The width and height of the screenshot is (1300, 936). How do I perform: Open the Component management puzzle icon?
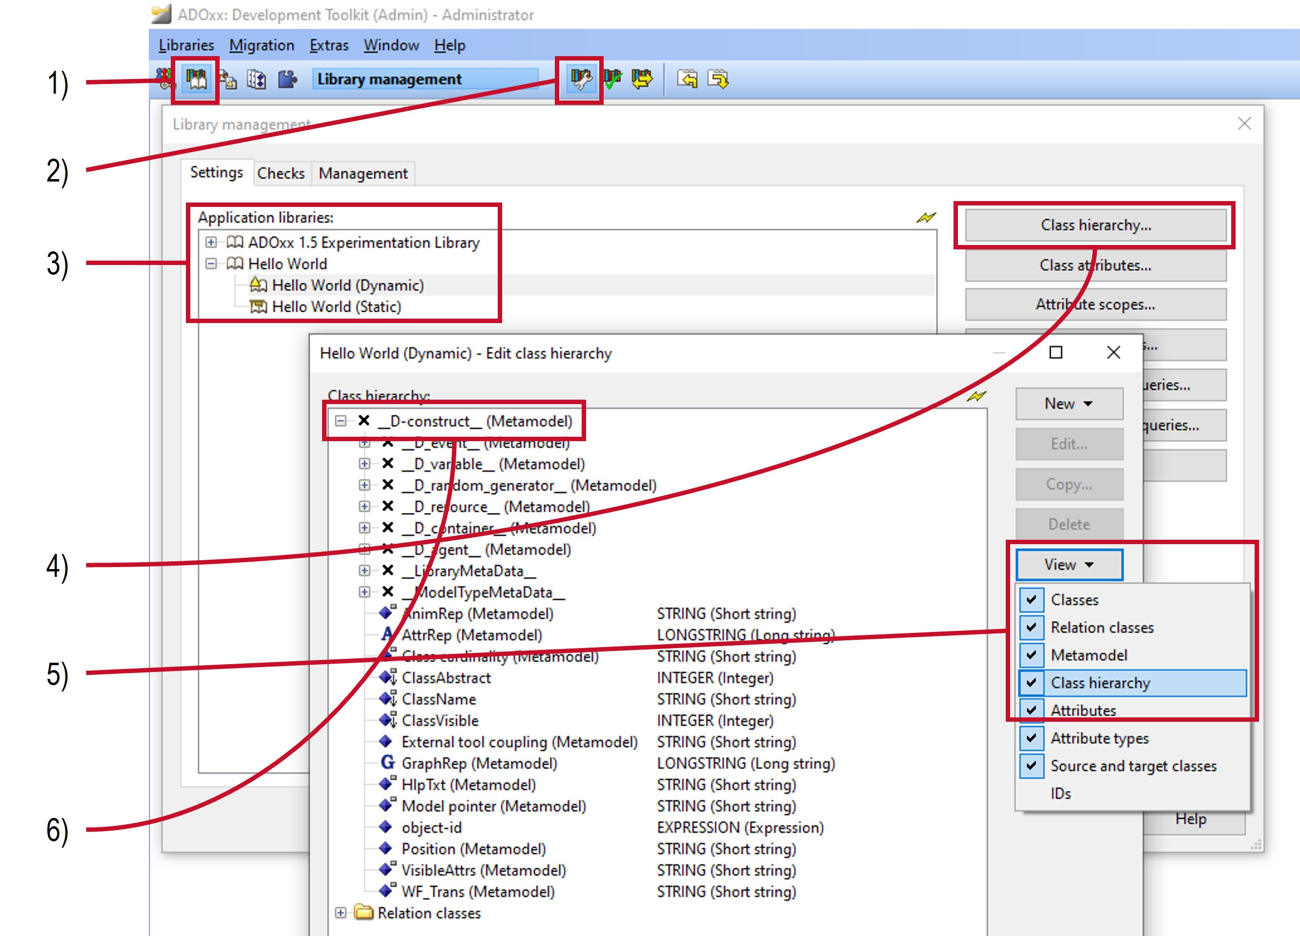pos(287,79)
